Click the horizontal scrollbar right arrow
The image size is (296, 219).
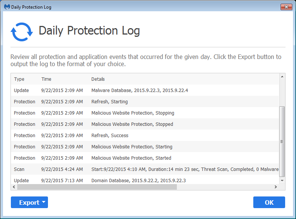click(276, 187)
